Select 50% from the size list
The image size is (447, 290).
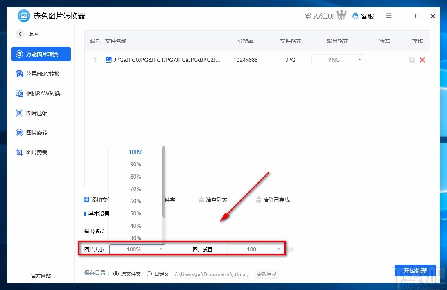point(135,213)
